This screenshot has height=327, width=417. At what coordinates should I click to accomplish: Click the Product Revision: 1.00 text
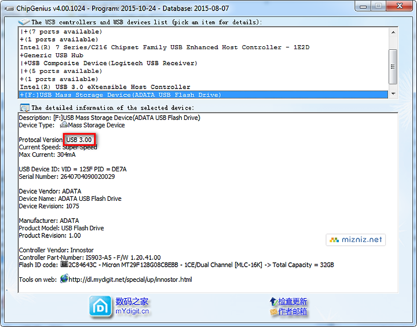(50, 236)
